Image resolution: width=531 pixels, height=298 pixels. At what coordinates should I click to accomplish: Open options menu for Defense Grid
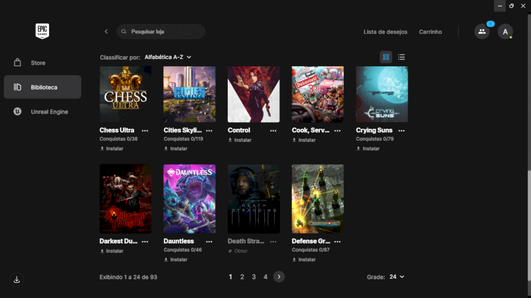337,242
